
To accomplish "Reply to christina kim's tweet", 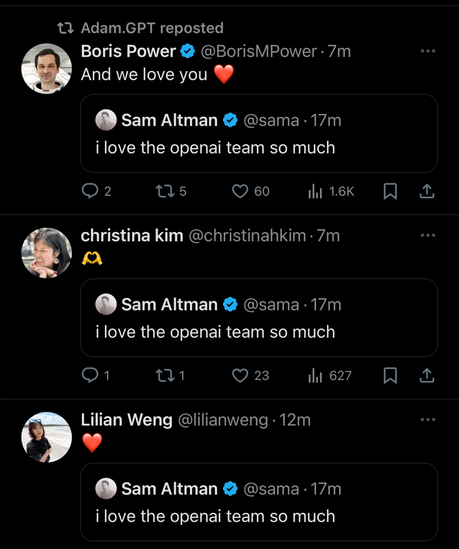I will click(89, 376).
